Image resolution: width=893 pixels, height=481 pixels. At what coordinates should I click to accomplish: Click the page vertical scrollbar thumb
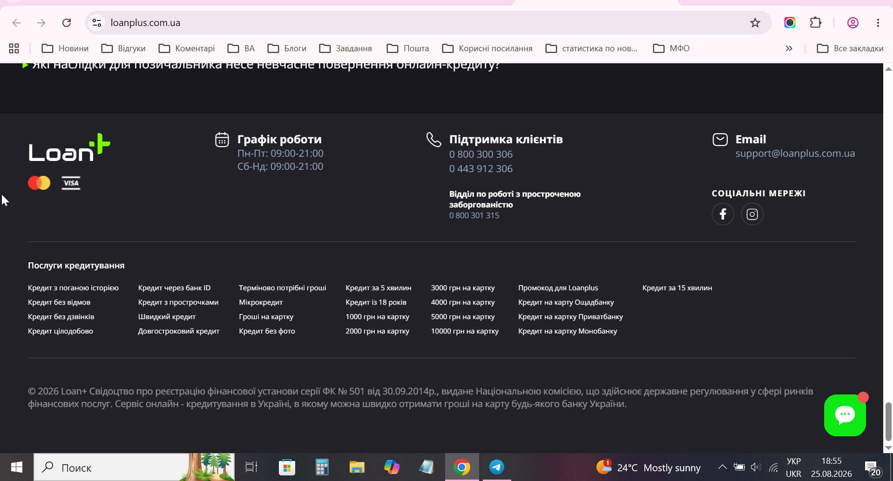[x=888, y=421]
